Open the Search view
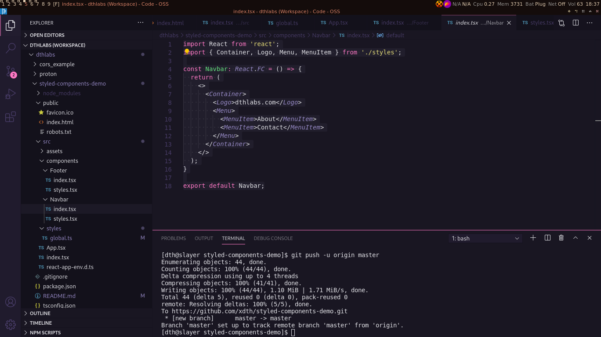The width and height of the screenshot is (601, 337). 10,48
